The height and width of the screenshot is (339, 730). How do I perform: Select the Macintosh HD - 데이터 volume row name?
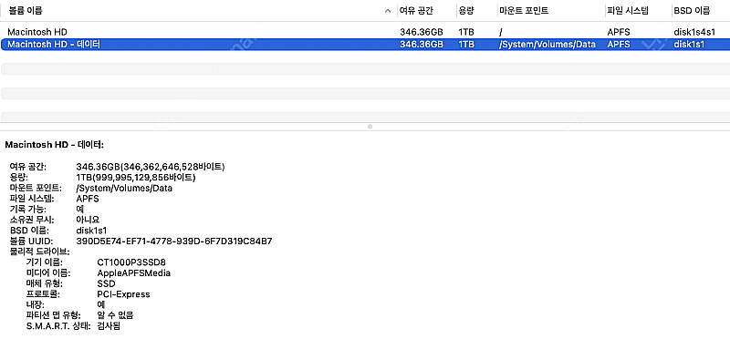point(54,45)
